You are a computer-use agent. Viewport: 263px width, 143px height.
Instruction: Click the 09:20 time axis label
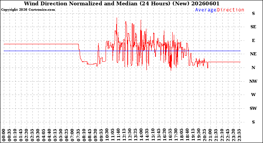click(x=95, y=135)
